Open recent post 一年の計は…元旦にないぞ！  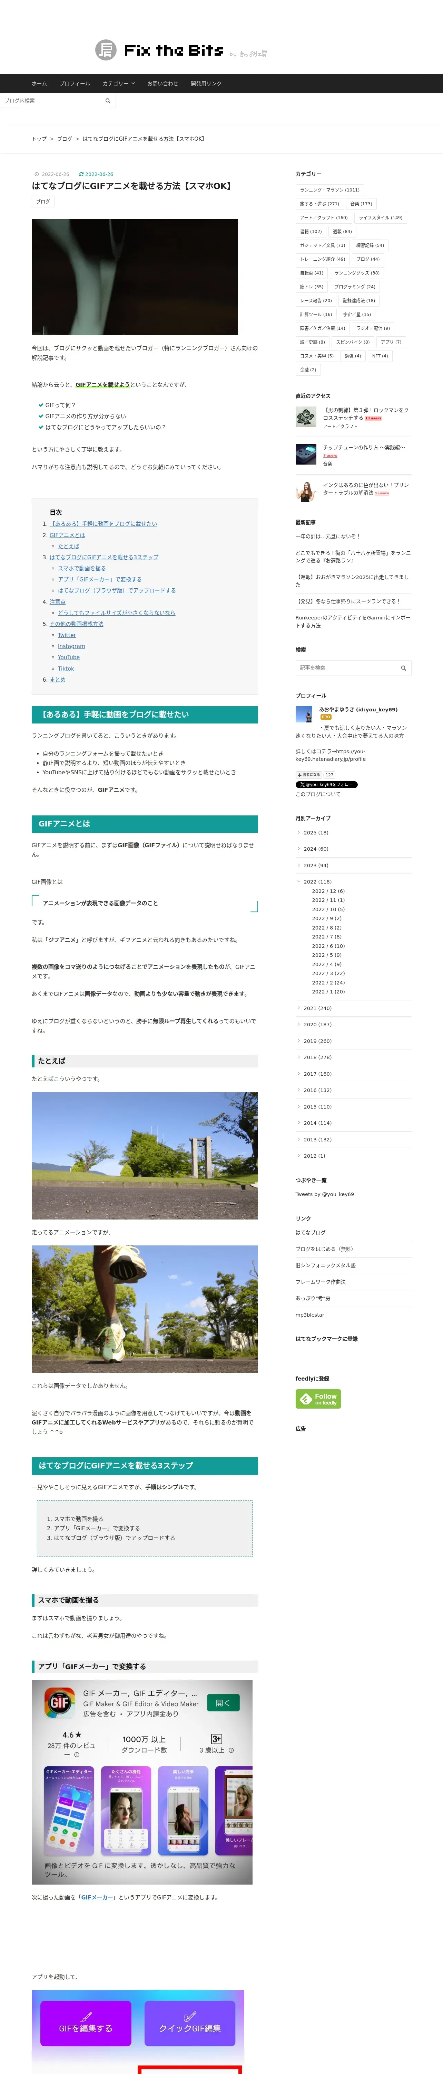coord(328,536)
